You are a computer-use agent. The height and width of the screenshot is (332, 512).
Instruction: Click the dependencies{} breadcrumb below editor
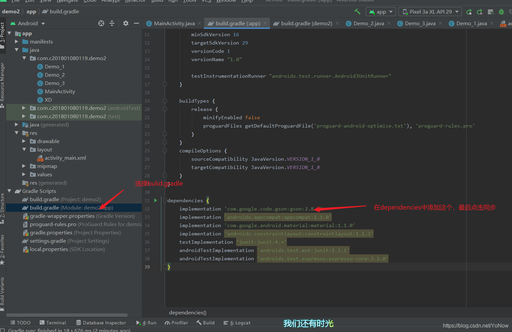pos(188,312)
